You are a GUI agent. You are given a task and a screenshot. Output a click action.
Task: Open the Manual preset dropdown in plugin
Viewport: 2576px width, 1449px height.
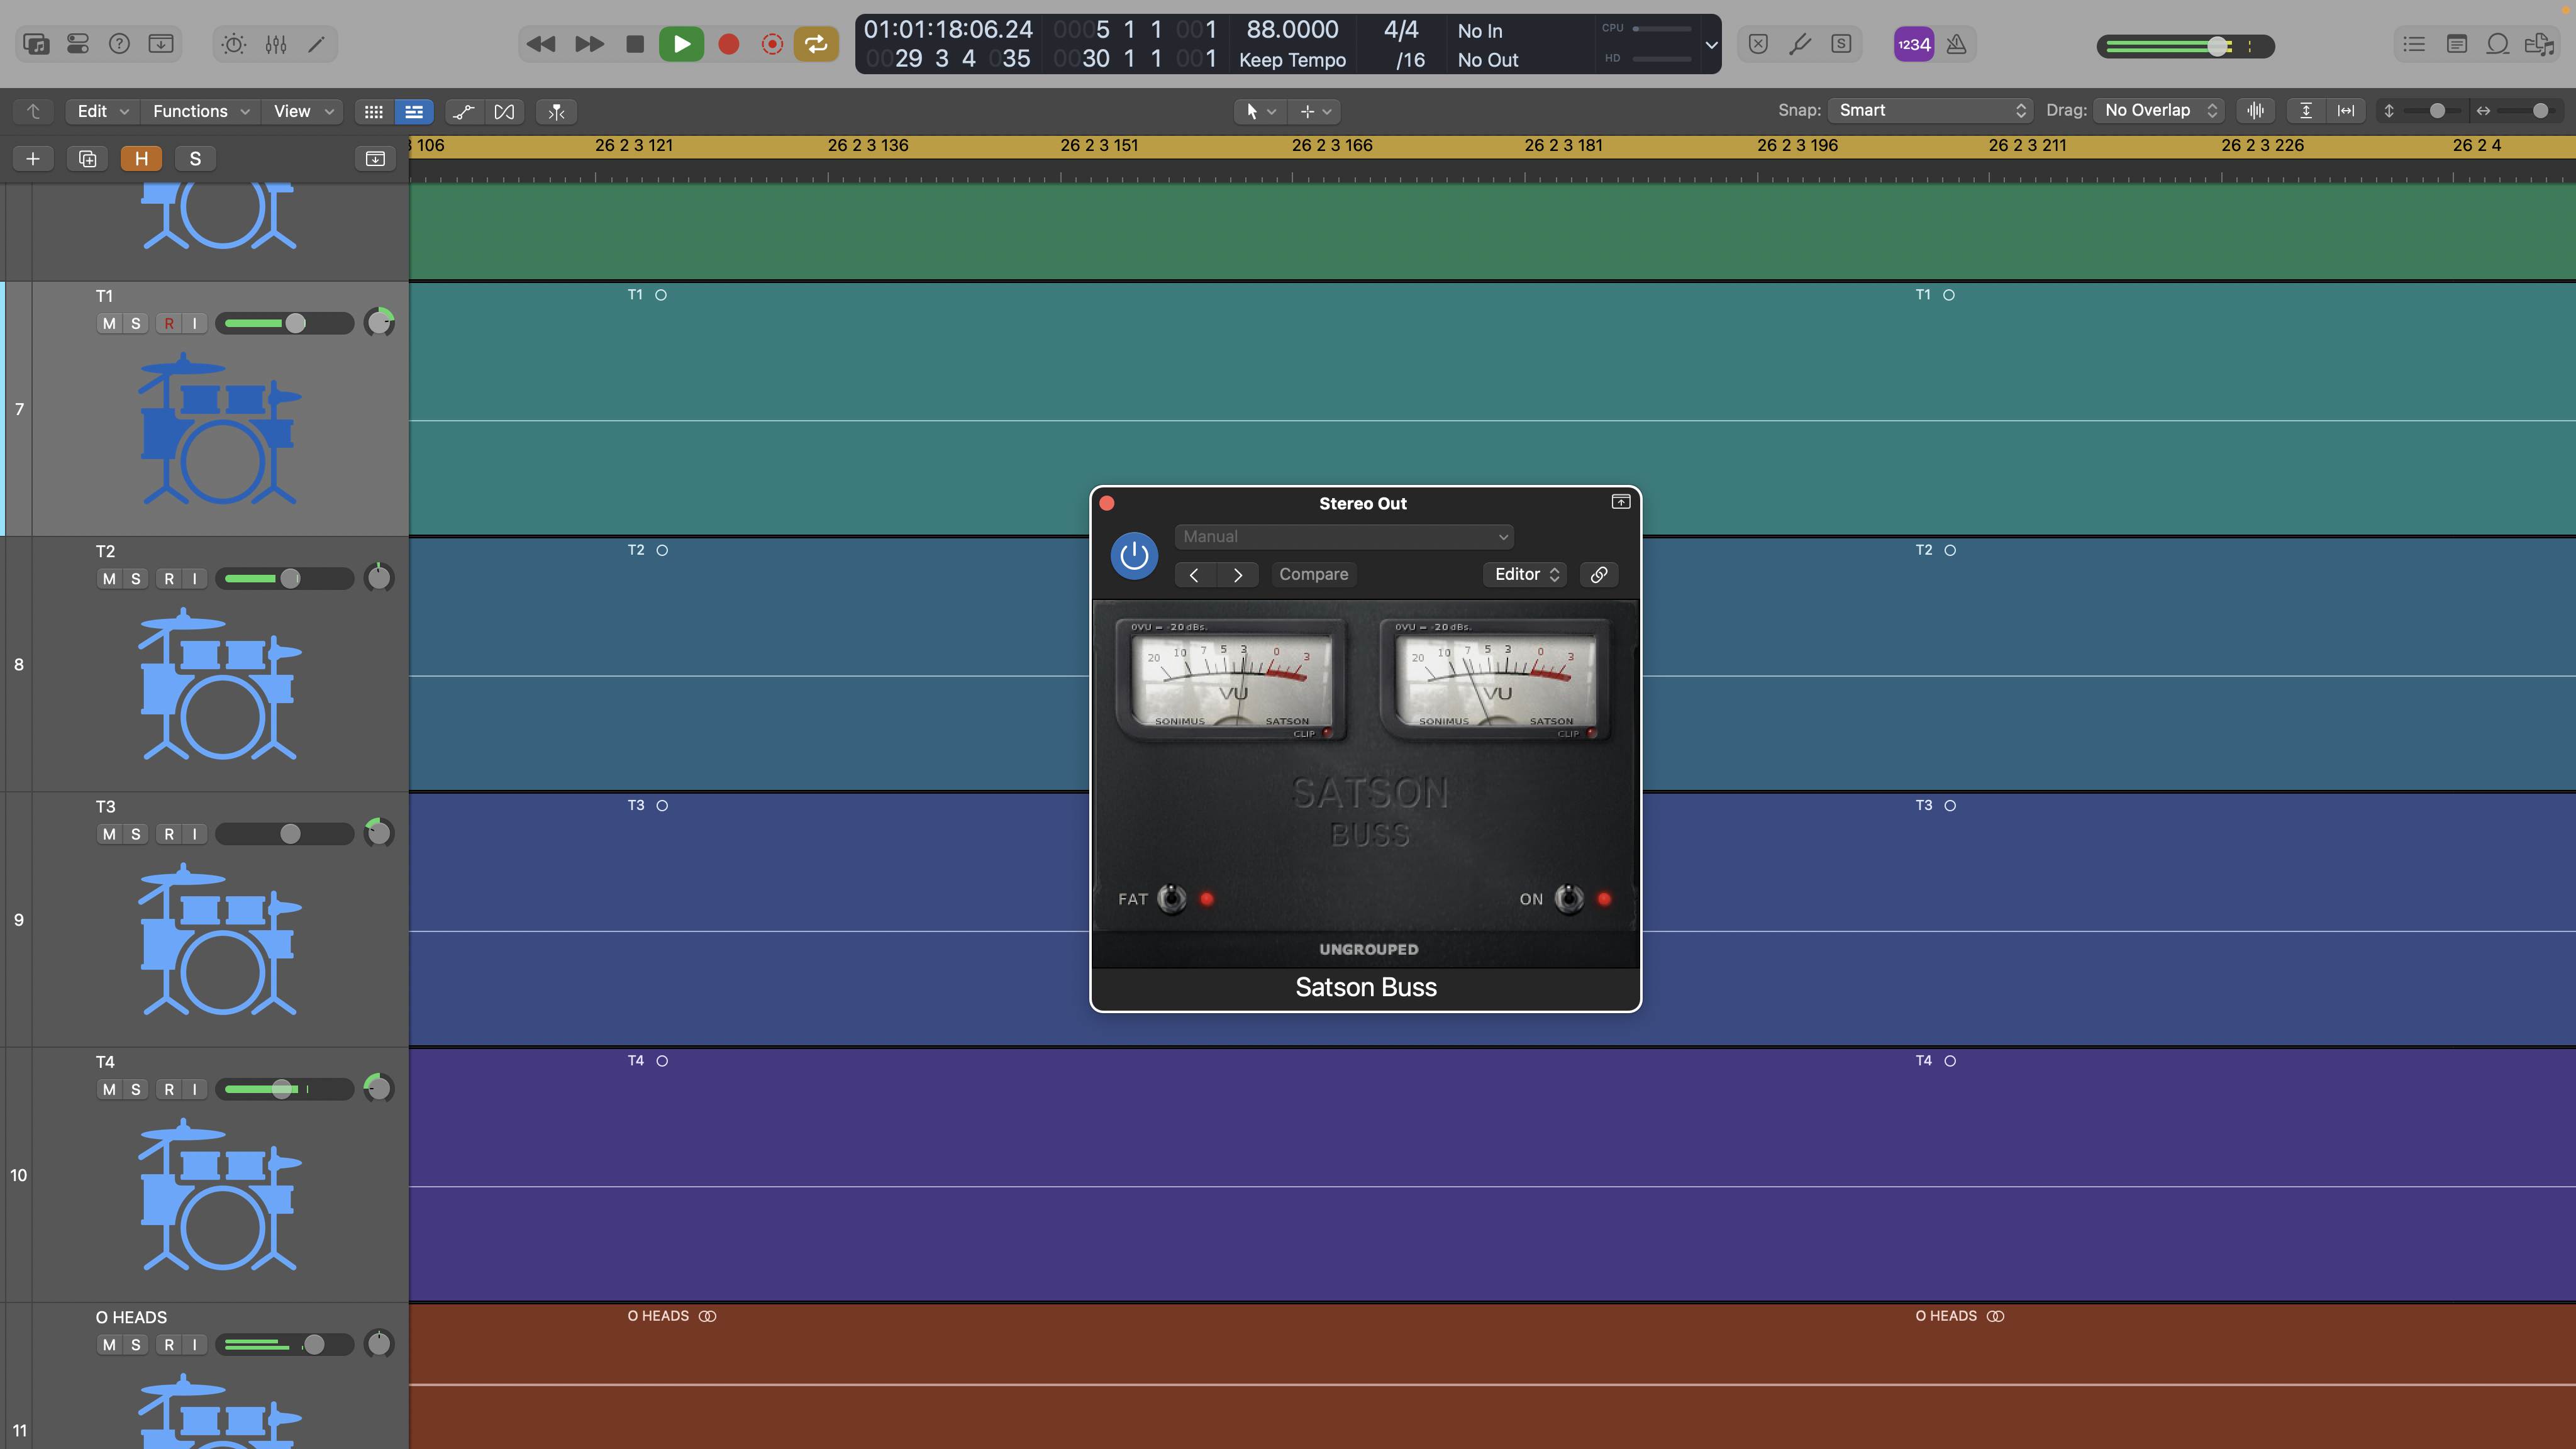(1344, 537)
